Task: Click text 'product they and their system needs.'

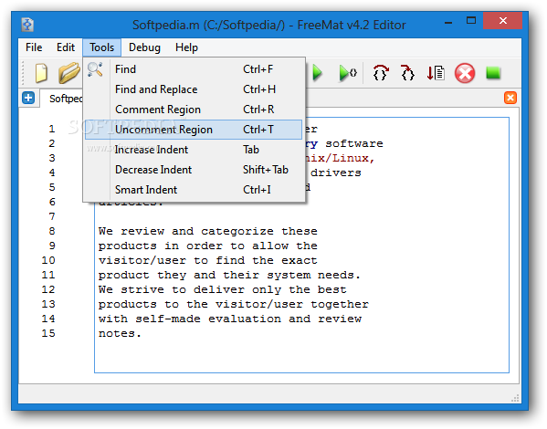Action: (x=229, y=275)
